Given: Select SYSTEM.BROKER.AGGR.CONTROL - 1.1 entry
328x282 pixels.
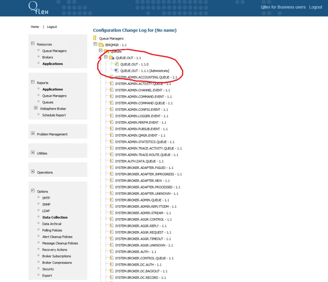Looking at the screenshot, I should click(x=143, y=220).
